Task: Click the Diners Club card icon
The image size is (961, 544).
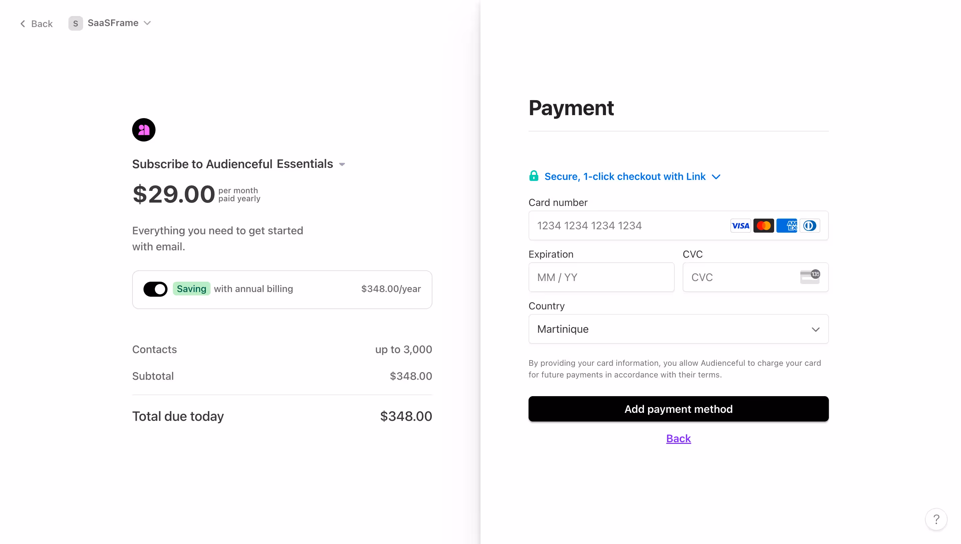Action: 810,225
